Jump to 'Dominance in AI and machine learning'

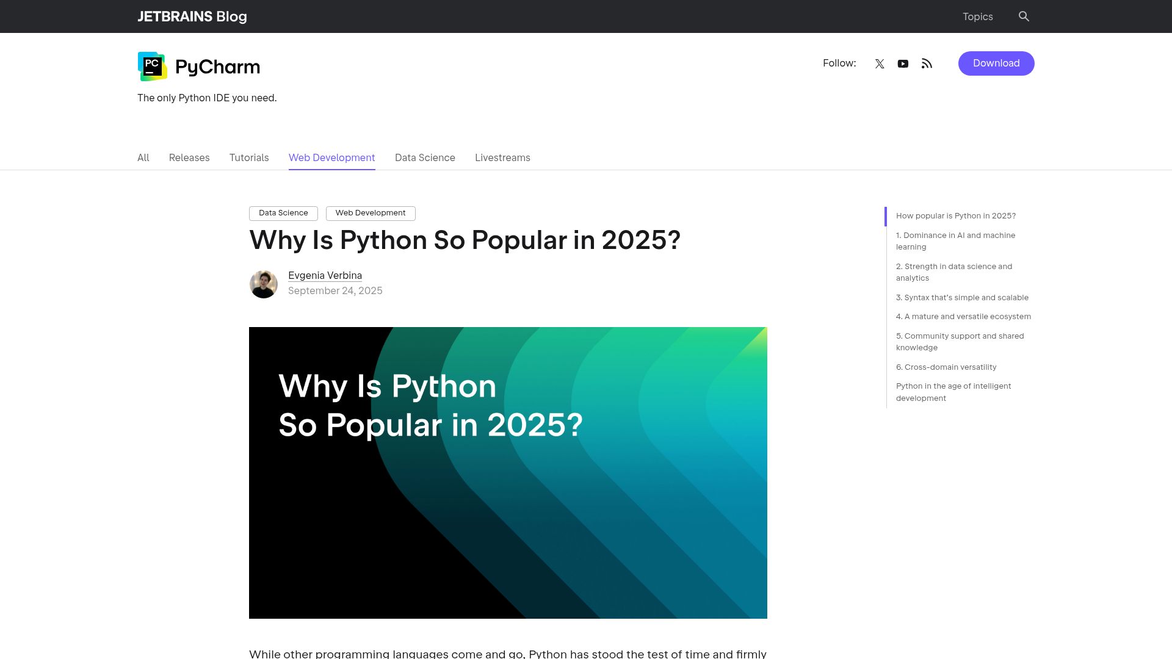click(x=956, y=241)
